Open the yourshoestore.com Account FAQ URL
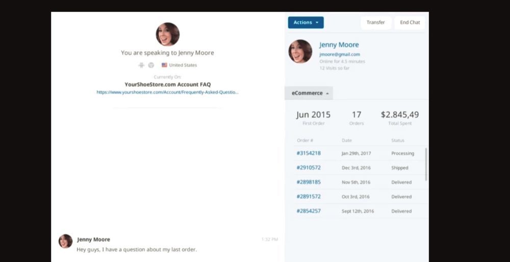 167,92
